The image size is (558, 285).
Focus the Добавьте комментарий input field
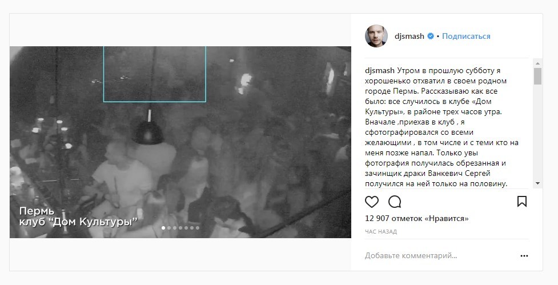click(x=440, y=255)
